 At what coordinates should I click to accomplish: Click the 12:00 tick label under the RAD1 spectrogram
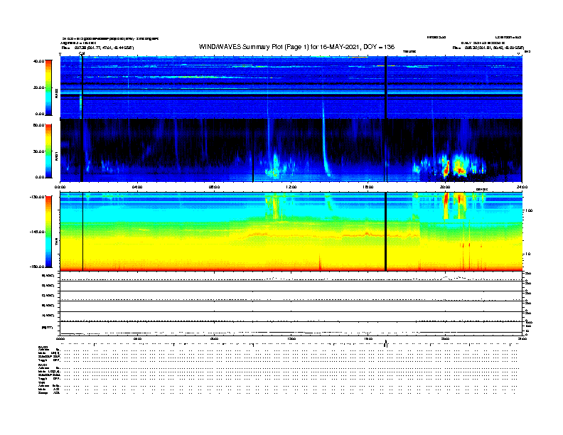[291, 187]
